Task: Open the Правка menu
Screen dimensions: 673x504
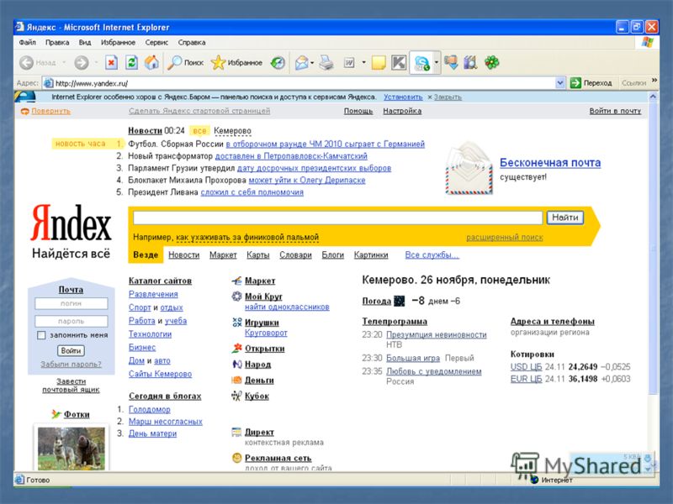Action: [x=57, y=43]
